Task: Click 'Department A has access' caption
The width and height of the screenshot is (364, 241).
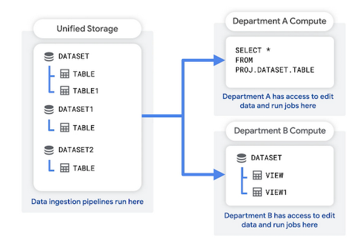Action: (x=278, y=101)
